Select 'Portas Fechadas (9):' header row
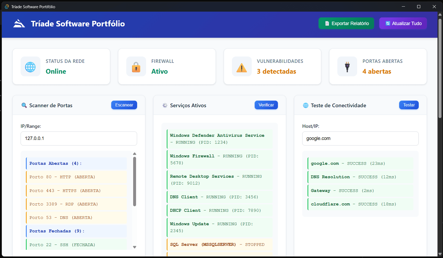The height and width of the screenshot is (258, 443). coord(76,231)
